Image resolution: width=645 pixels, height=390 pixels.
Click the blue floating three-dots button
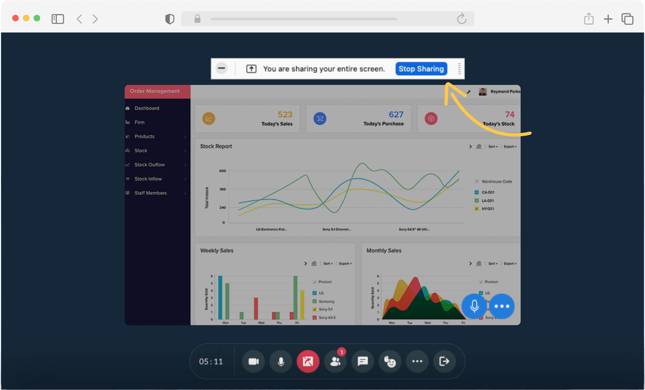pyautogui.click(x=502, y=306)
